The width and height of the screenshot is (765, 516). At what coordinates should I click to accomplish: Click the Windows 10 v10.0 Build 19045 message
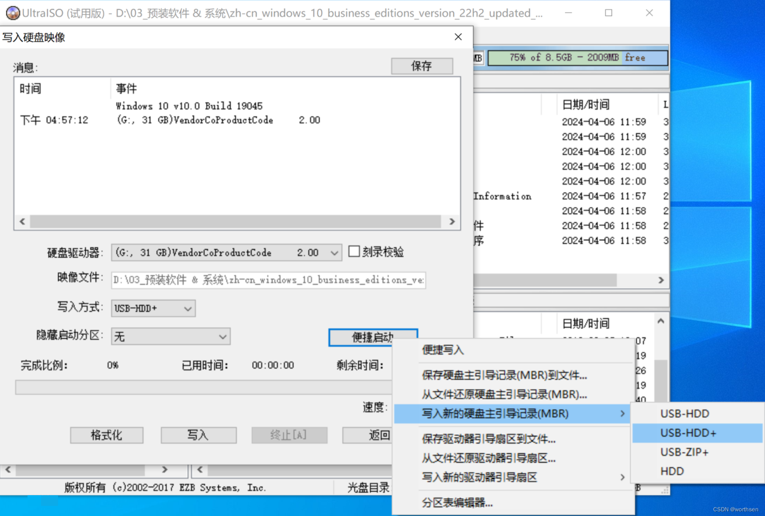point(189,106)
